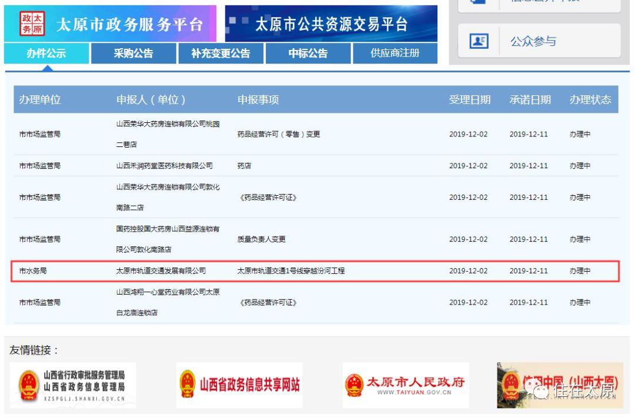Click the national emblem in 太原市人民政府 banner
This screenshot has height=418, width=635.
click(355, 385)
